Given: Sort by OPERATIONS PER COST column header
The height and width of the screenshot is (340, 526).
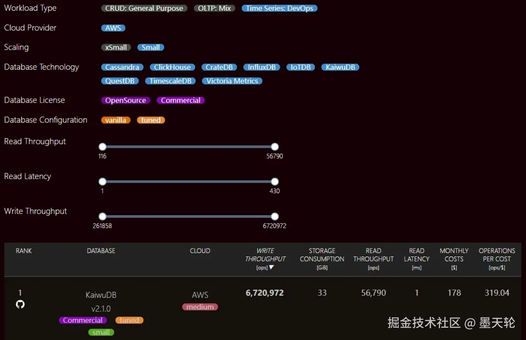Looking at the screenshot, I should pos(497,259).
